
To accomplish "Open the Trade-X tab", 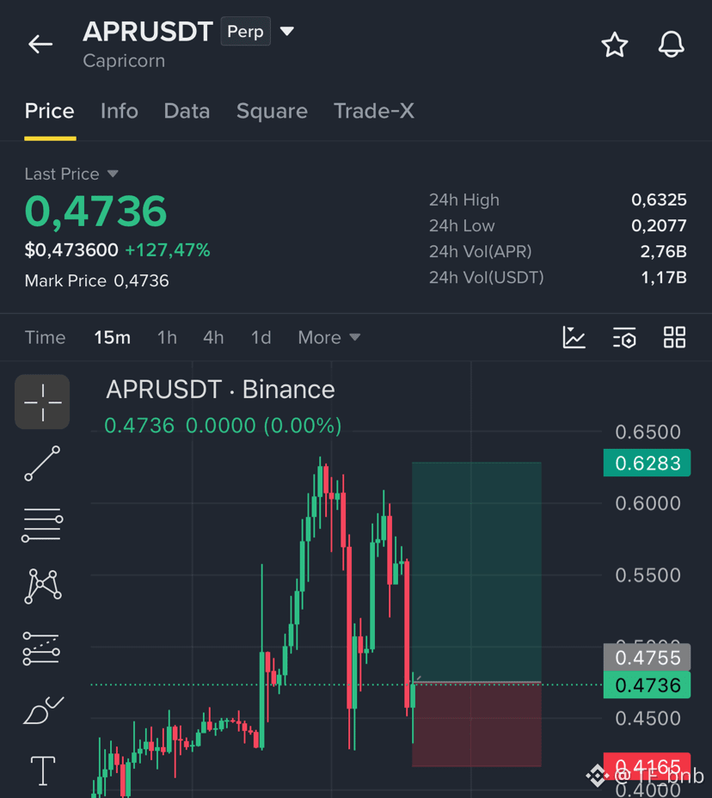I will coord(373,111).
